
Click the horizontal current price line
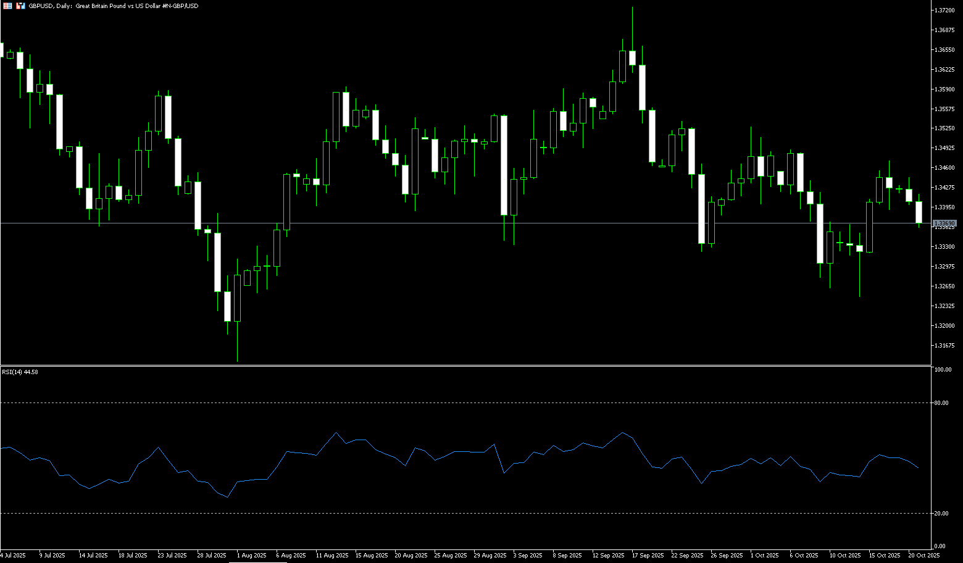coord(432,223)
